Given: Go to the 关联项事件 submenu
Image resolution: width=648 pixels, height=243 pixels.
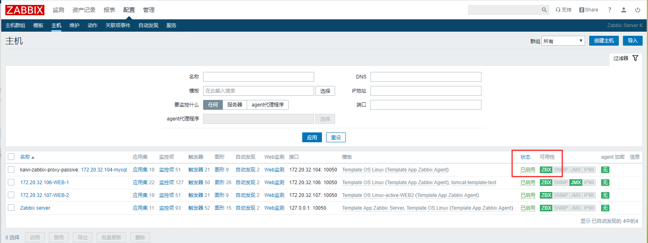Looking at the screenshot, I should click(118, 25).
